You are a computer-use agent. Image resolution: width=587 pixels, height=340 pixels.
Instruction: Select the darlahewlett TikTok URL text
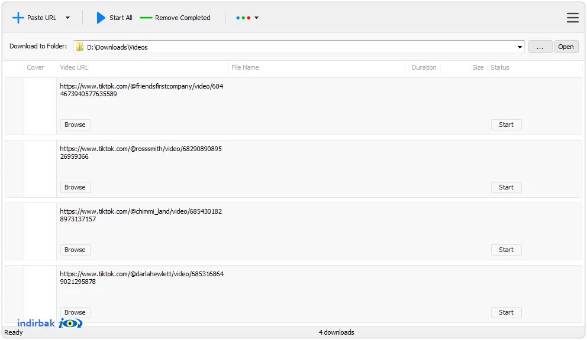pyautogui.click(x=142, y=277)
